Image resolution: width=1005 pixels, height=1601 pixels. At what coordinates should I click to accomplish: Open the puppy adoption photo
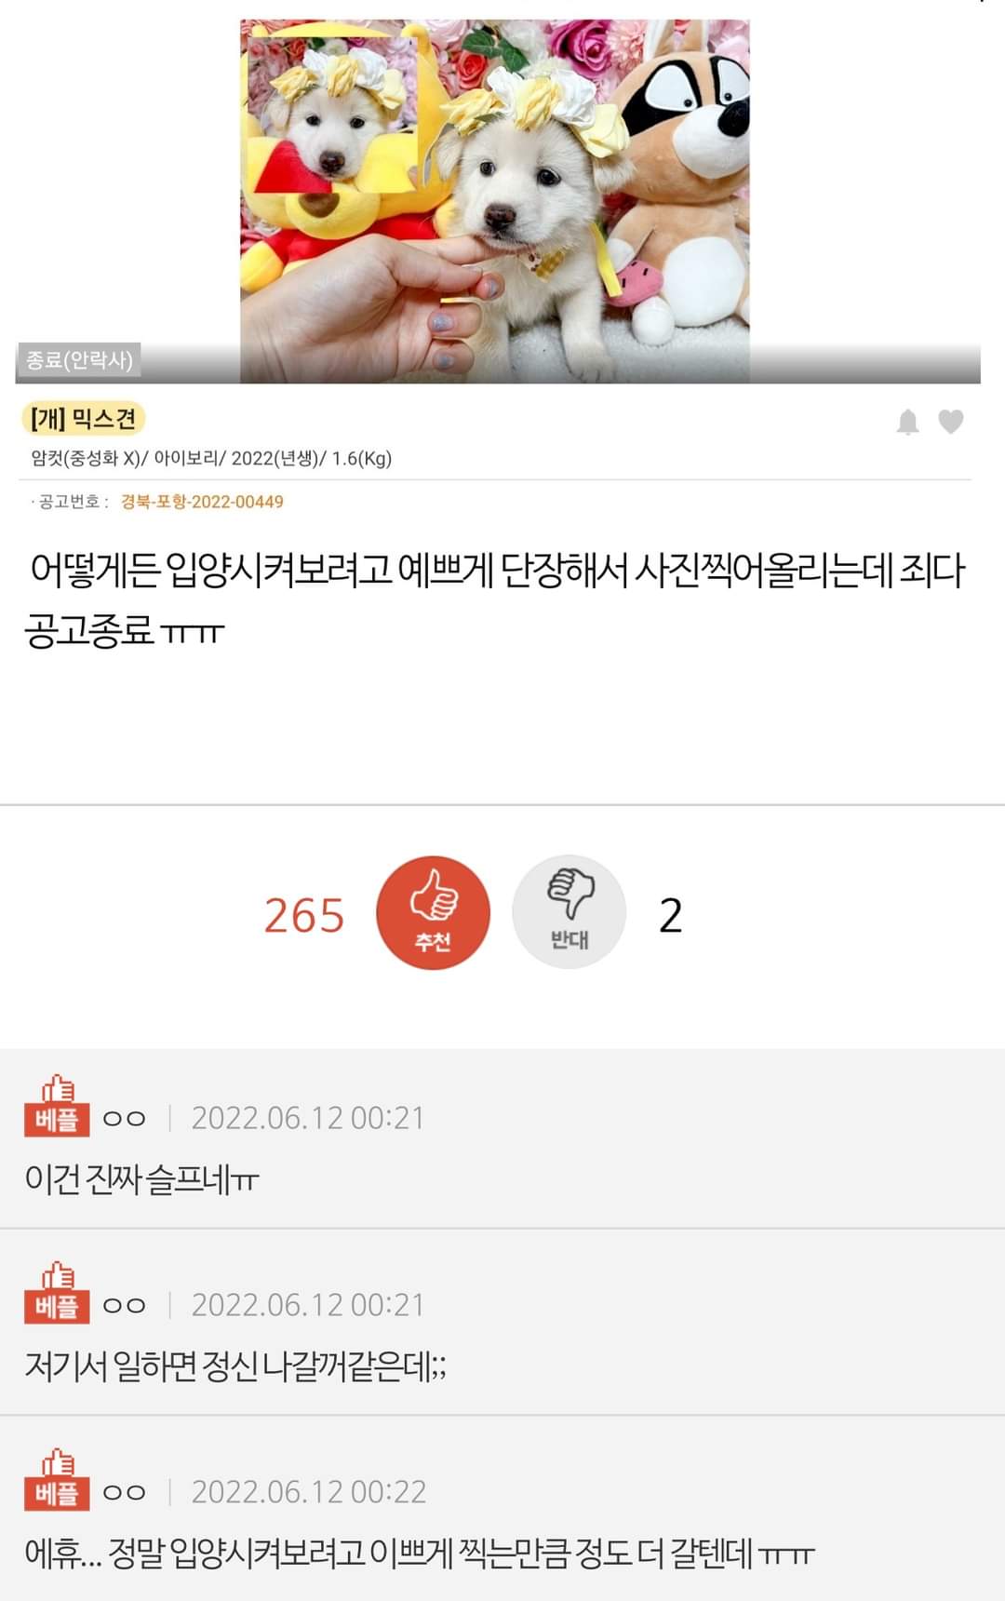tap(495, 201)
